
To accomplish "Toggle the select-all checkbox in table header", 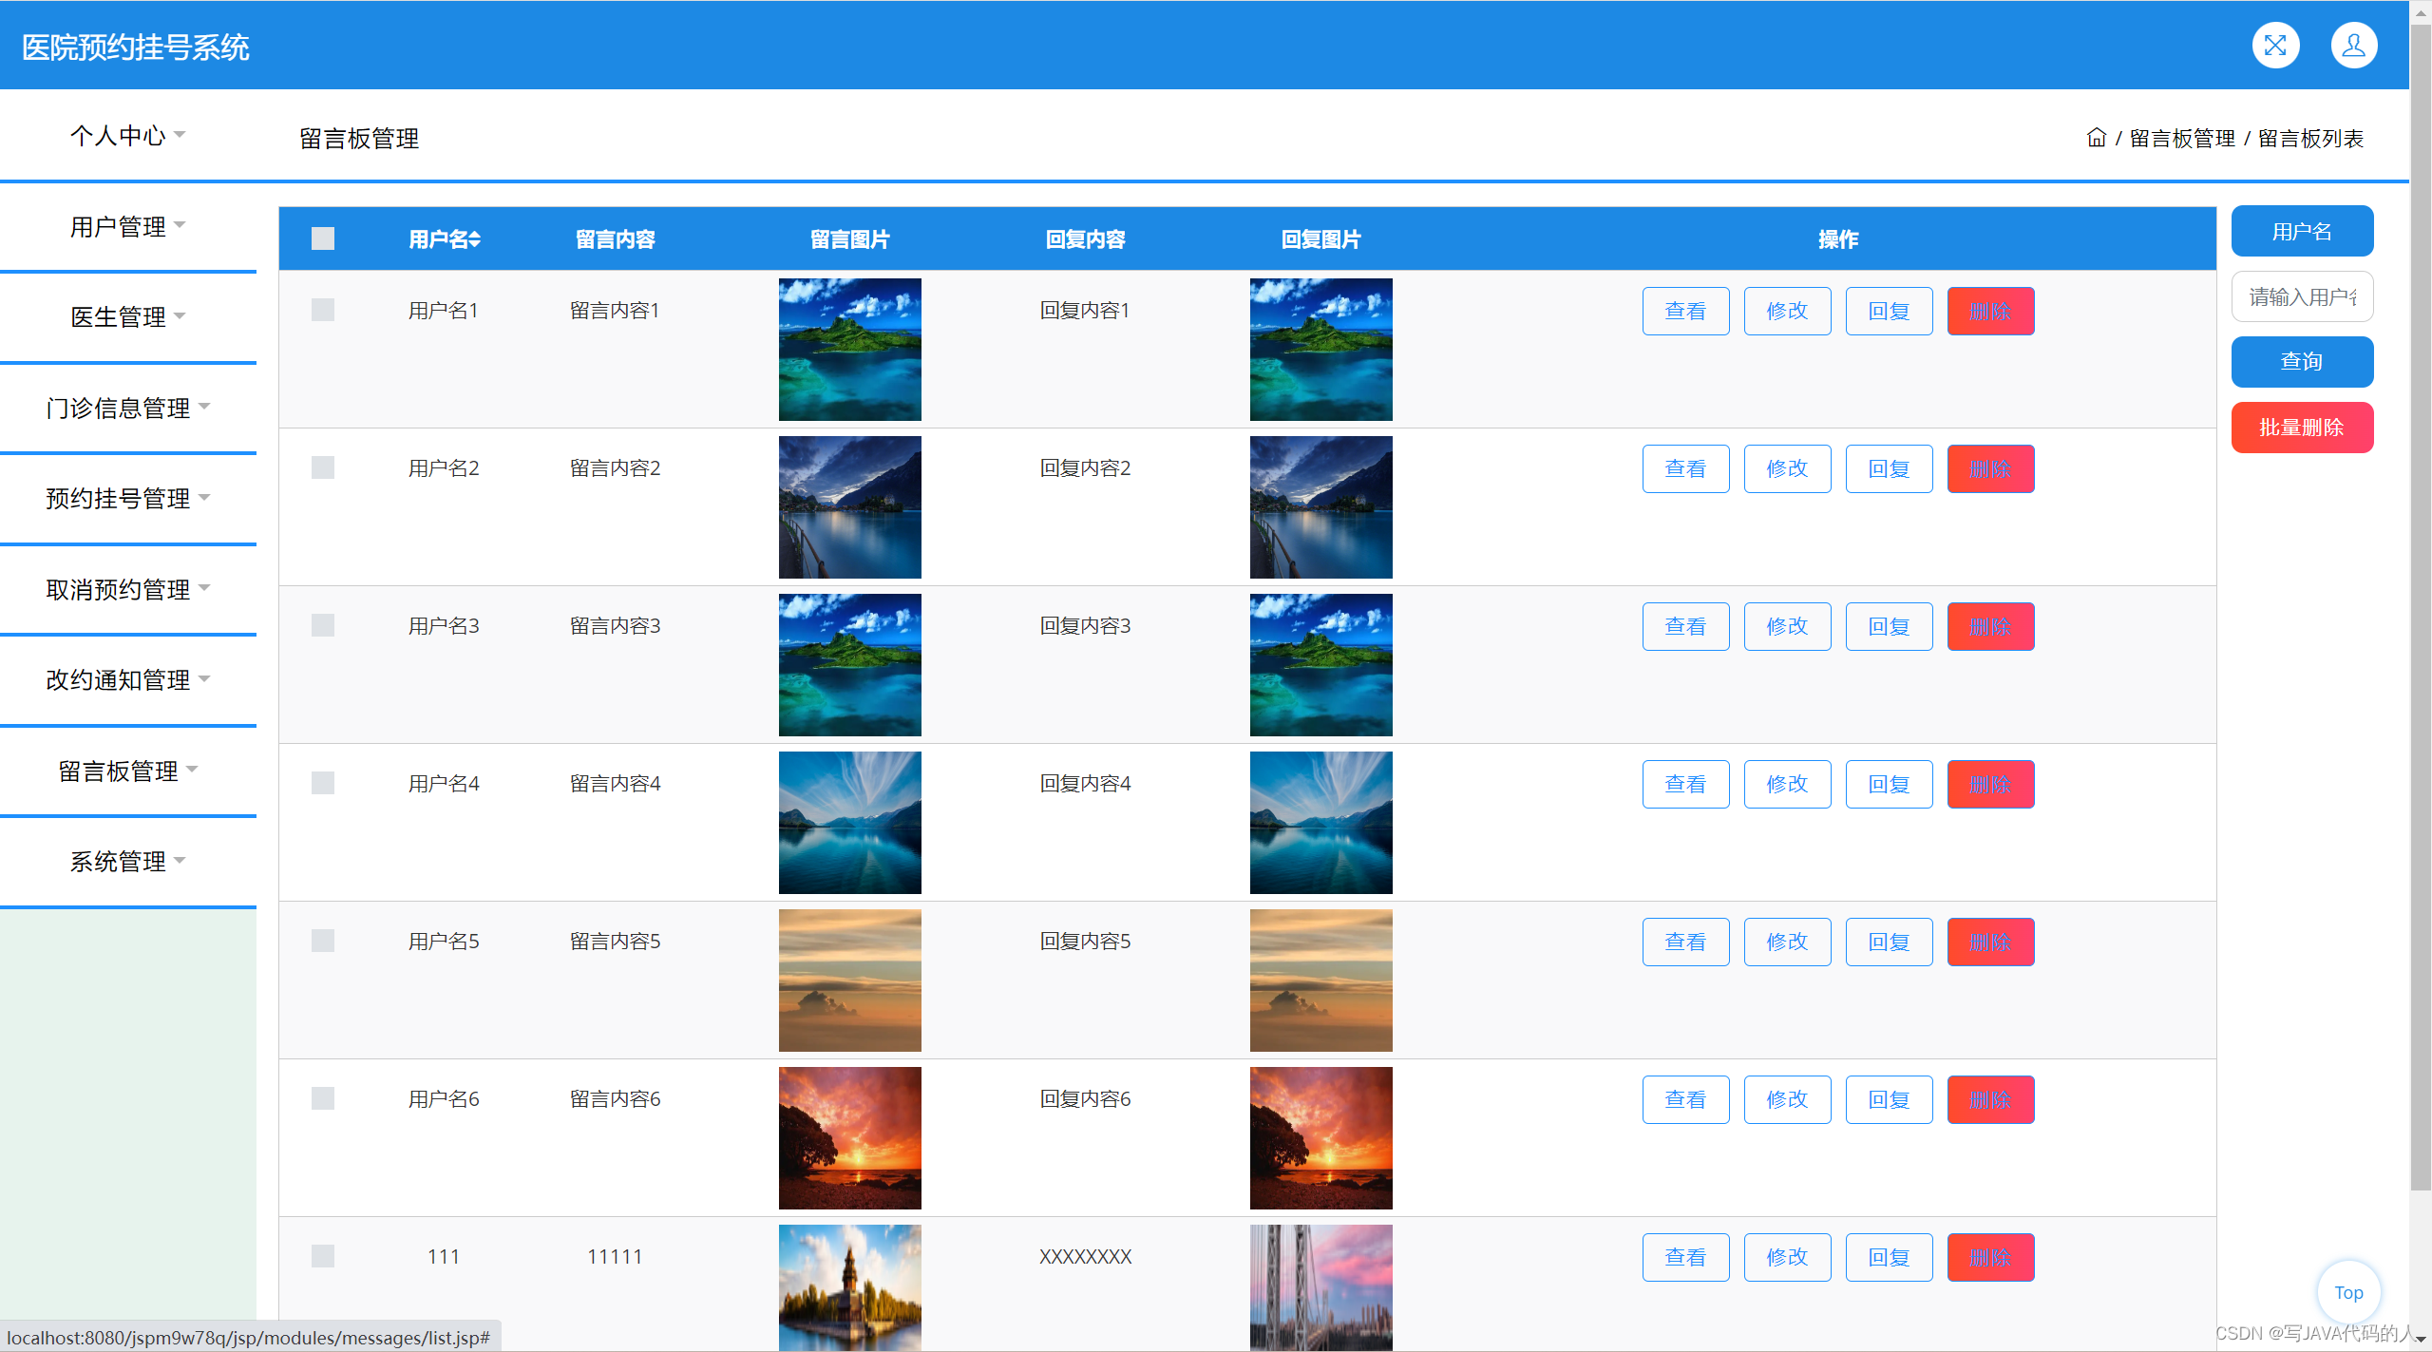I will pyautogui.click(x=323, y=238).
